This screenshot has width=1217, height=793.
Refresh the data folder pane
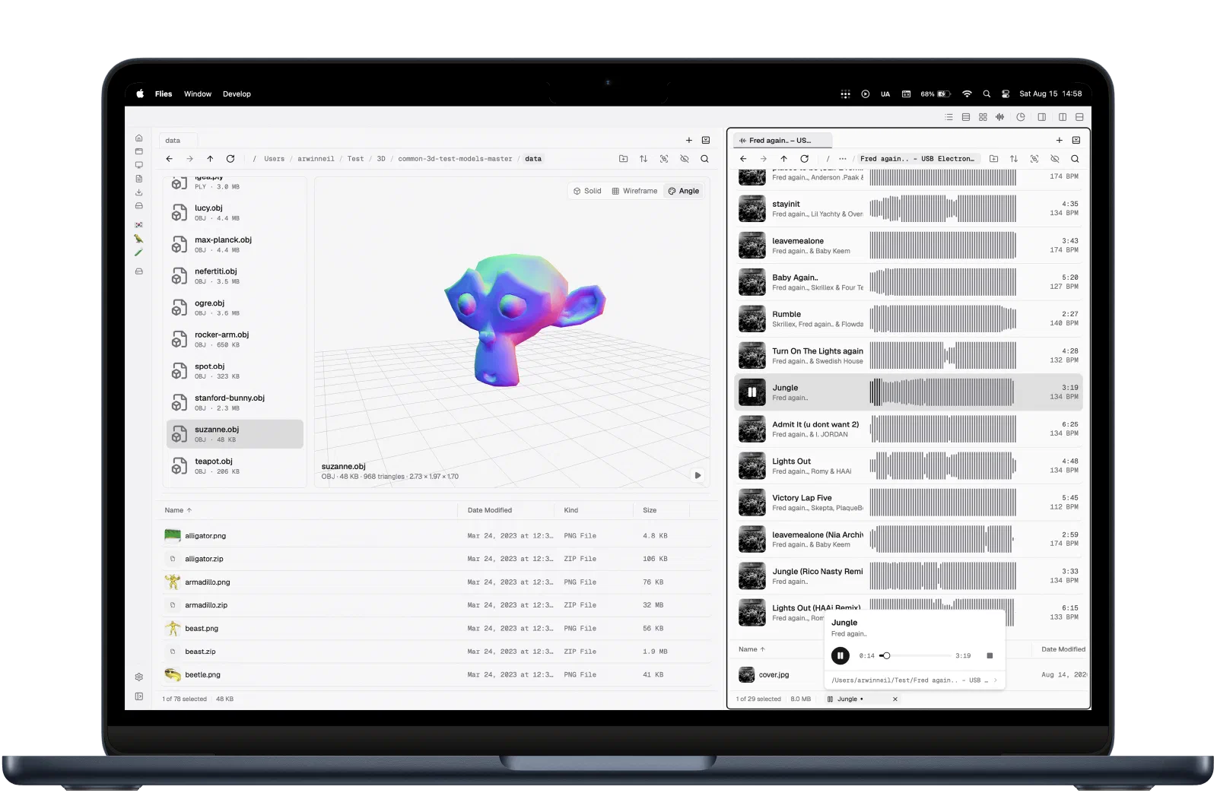point(230,159)
